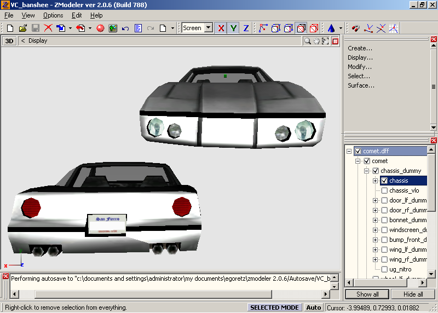The height and width of the screenshot is (313, 438).
Task: Open the File menu
Action: (x=9, y=15)
